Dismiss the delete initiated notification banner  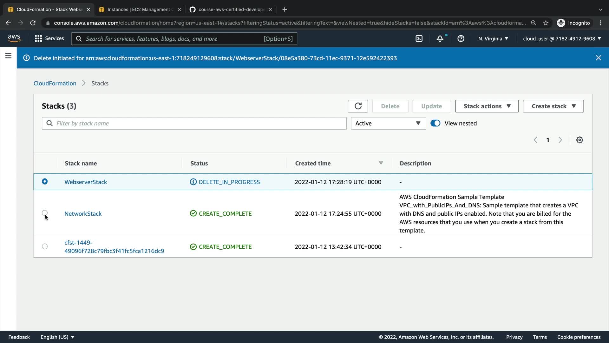coord(598,58)
